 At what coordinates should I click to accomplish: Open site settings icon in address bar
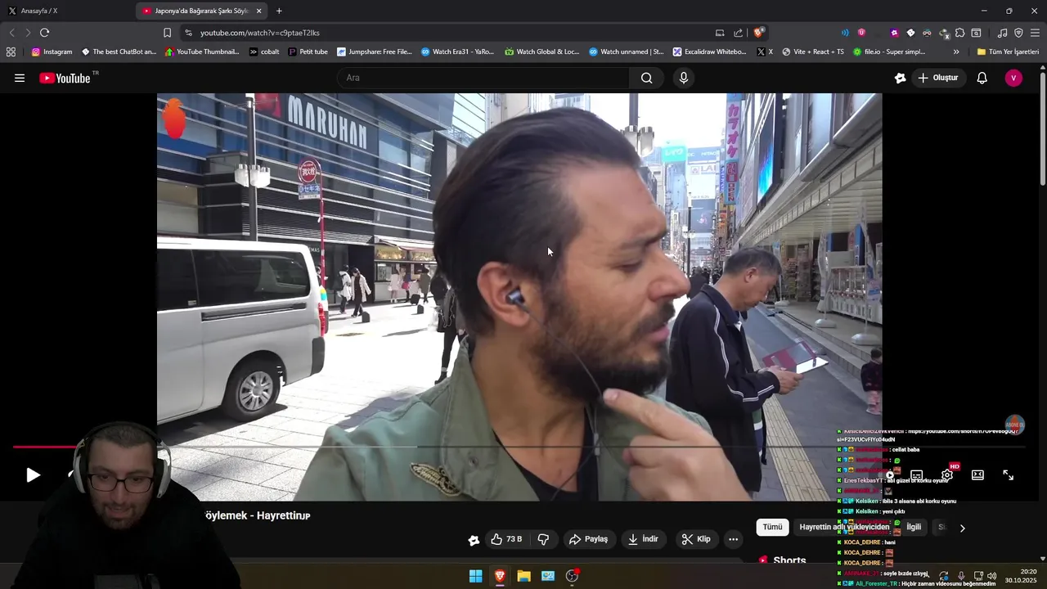click(x=188, y=33)
